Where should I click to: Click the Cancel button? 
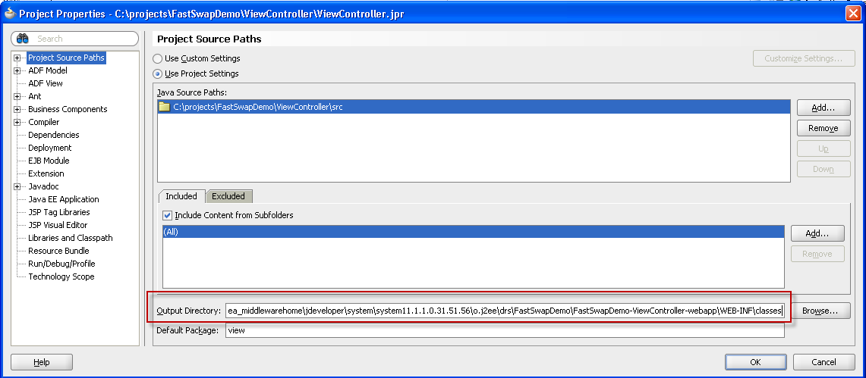click(823, 362)
